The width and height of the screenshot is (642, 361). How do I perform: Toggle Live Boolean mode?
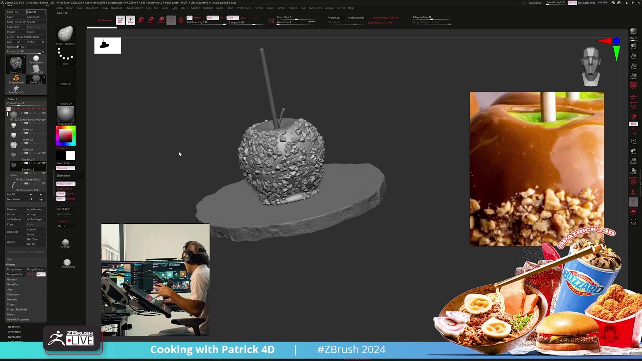[104, 20]
